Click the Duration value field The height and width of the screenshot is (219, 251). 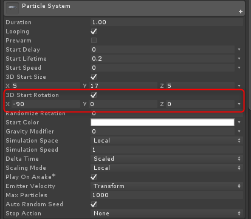pyautogui.click(x=167, y=22)
